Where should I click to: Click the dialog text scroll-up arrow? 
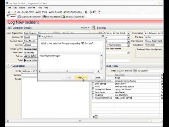101,55
